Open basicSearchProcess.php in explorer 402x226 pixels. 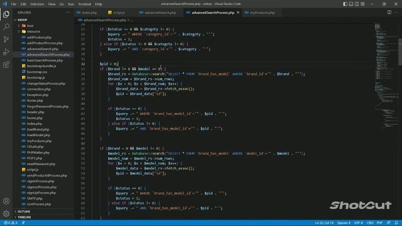[45, 60]
